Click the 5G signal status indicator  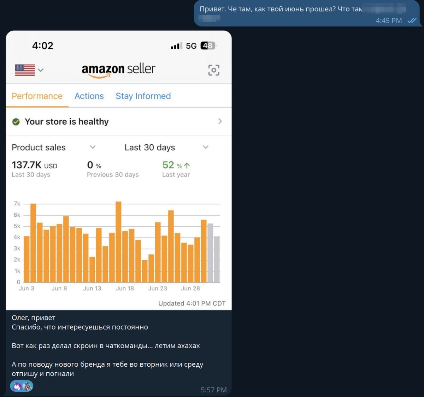[x=191, y=46]
